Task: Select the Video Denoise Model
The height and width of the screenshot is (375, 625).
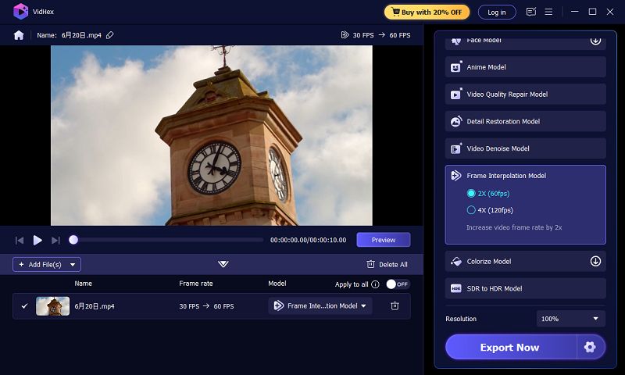Action: (x=525, y=148)
